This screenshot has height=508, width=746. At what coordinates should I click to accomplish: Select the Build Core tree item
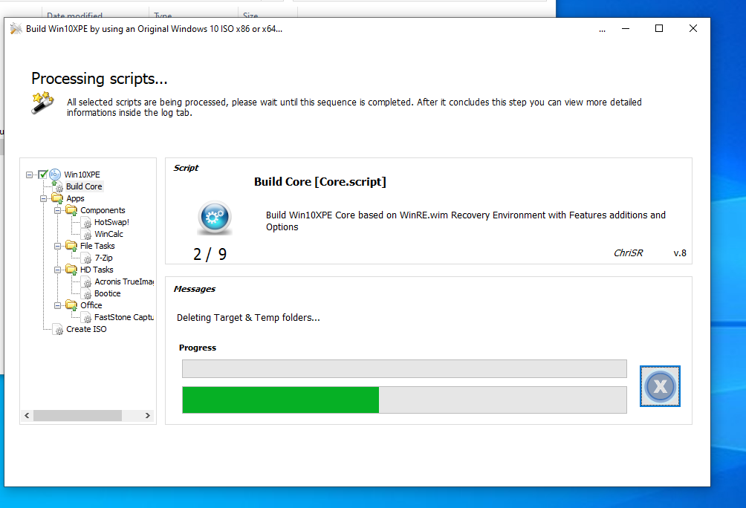point(84,186)
